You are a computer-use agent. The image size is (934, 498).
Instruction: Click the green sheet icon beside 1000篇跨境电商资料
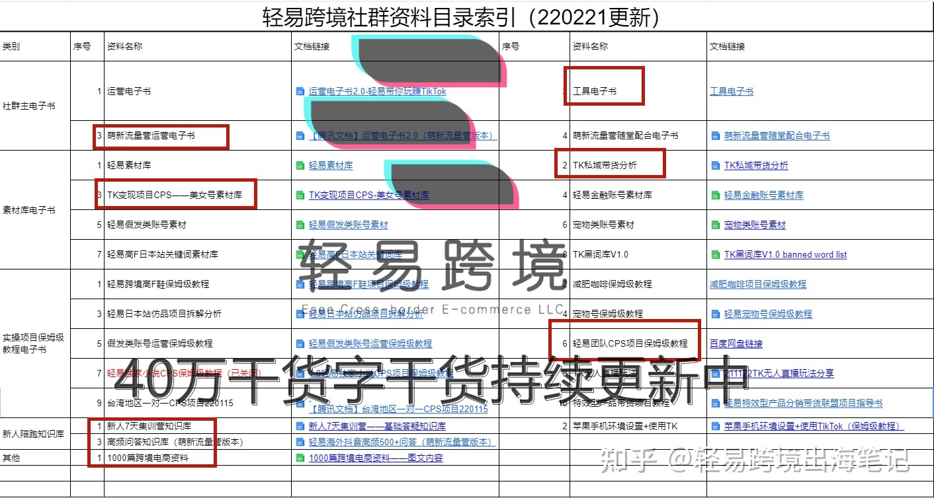(301, 458)
